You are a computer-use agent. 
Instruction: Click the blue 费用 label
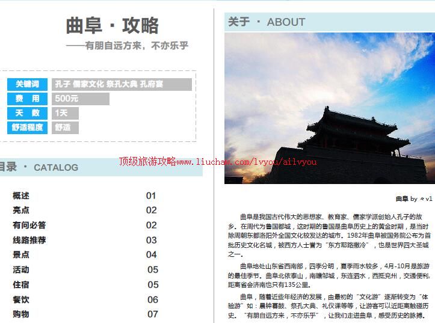click(x=27, y=99)
